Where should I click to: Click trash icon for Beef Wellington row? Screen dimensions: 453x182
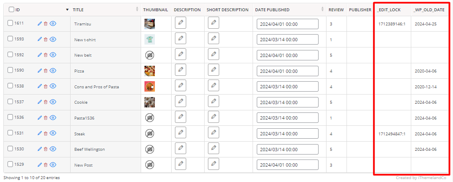pos(46,149)
